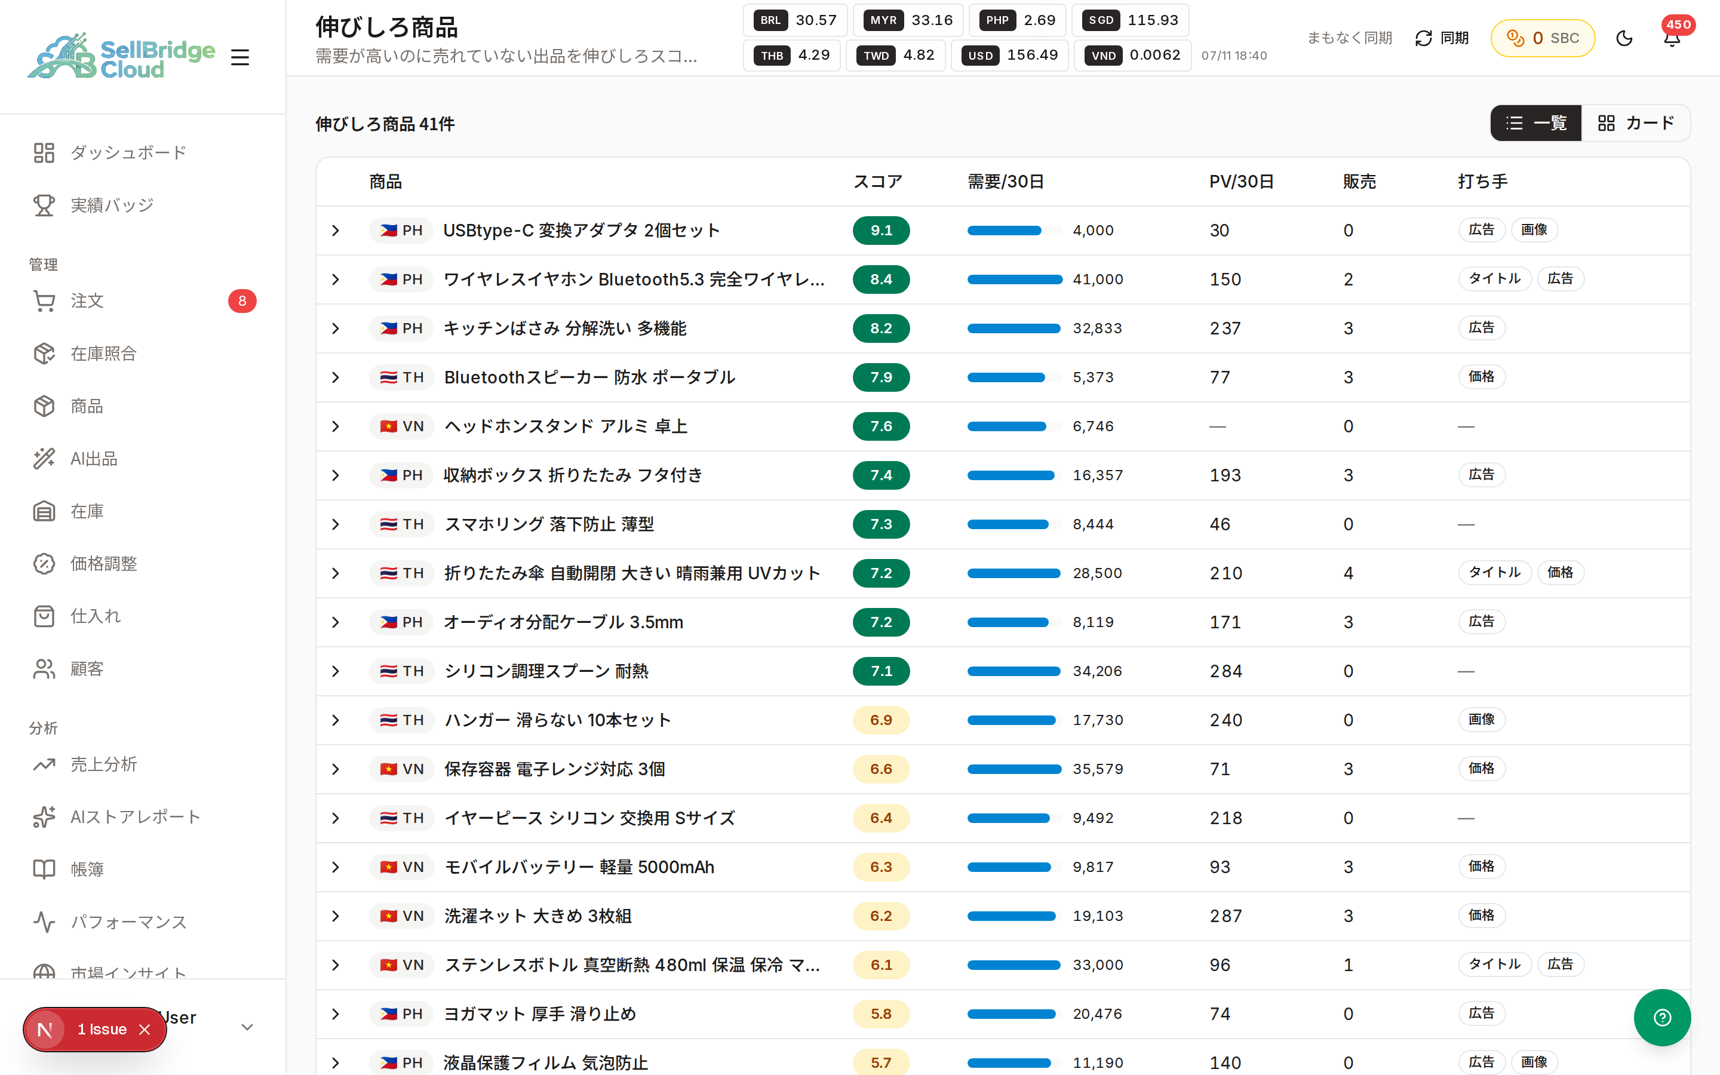Switch to カード card view
The width and height of the screenshot is (1720, 1075).
coord(1635,123)
